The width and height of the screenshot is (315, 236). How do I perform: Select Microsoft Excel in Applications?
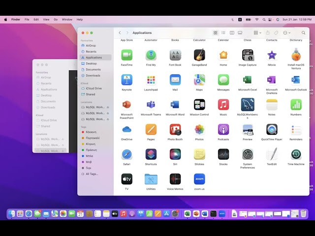click(x=248, y=80)
